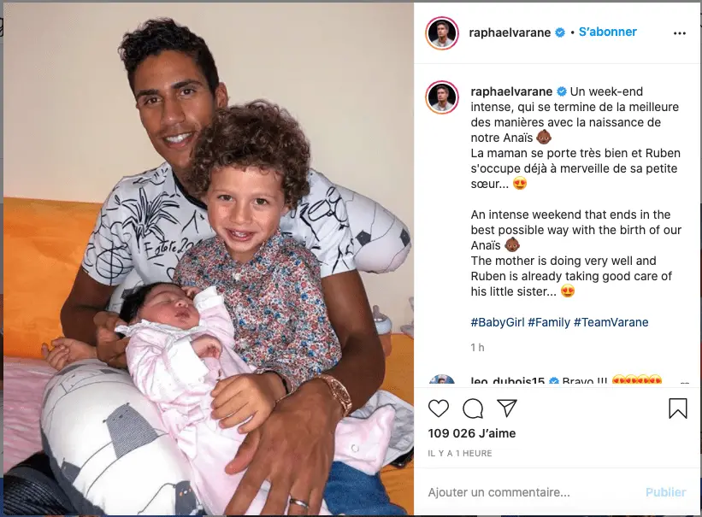Screen dimensions: 702x517
Task: Open raphaelvarane profile from header username
Action: coord(510,32)
